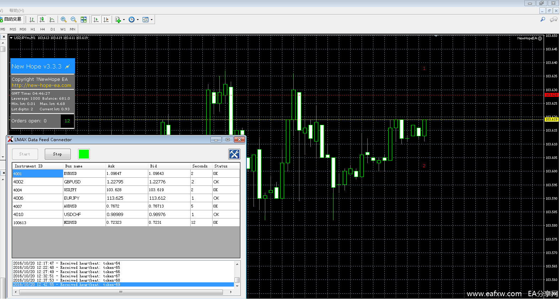
Task: Select the H4 timeframe tab
Action: pos(42,29)
